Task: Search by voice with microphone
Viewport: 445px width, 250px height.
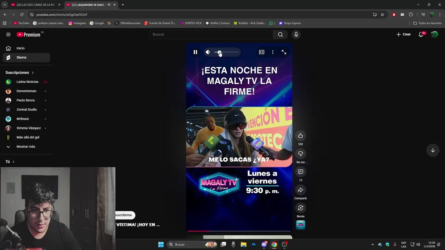Action: coord(296,34)
